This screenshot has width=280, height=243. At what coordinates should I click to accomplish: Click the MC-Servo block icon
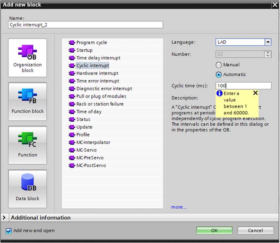tap(72, 150)
